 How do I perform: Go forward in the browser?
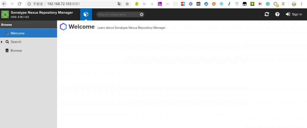coord(12,4)
